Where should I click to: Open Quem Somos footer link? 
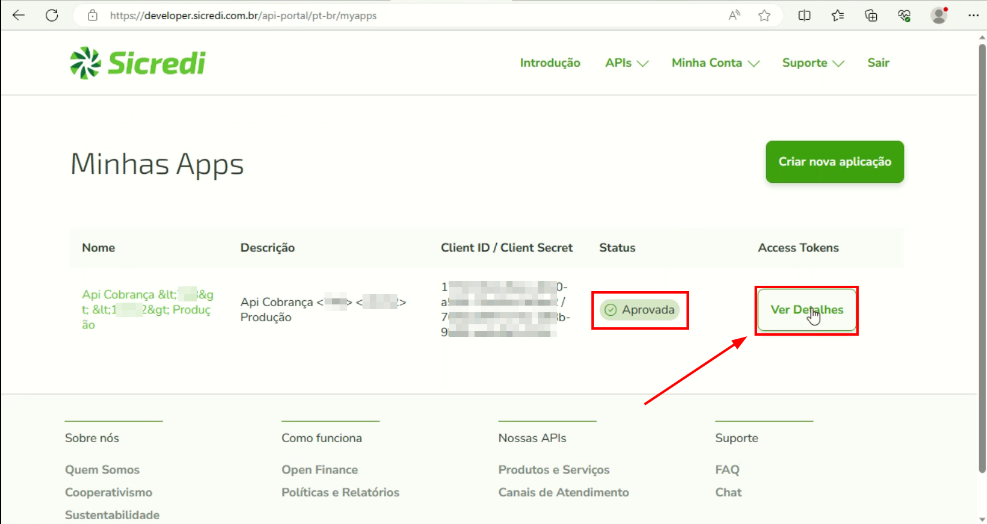click(x=102, y=470)
